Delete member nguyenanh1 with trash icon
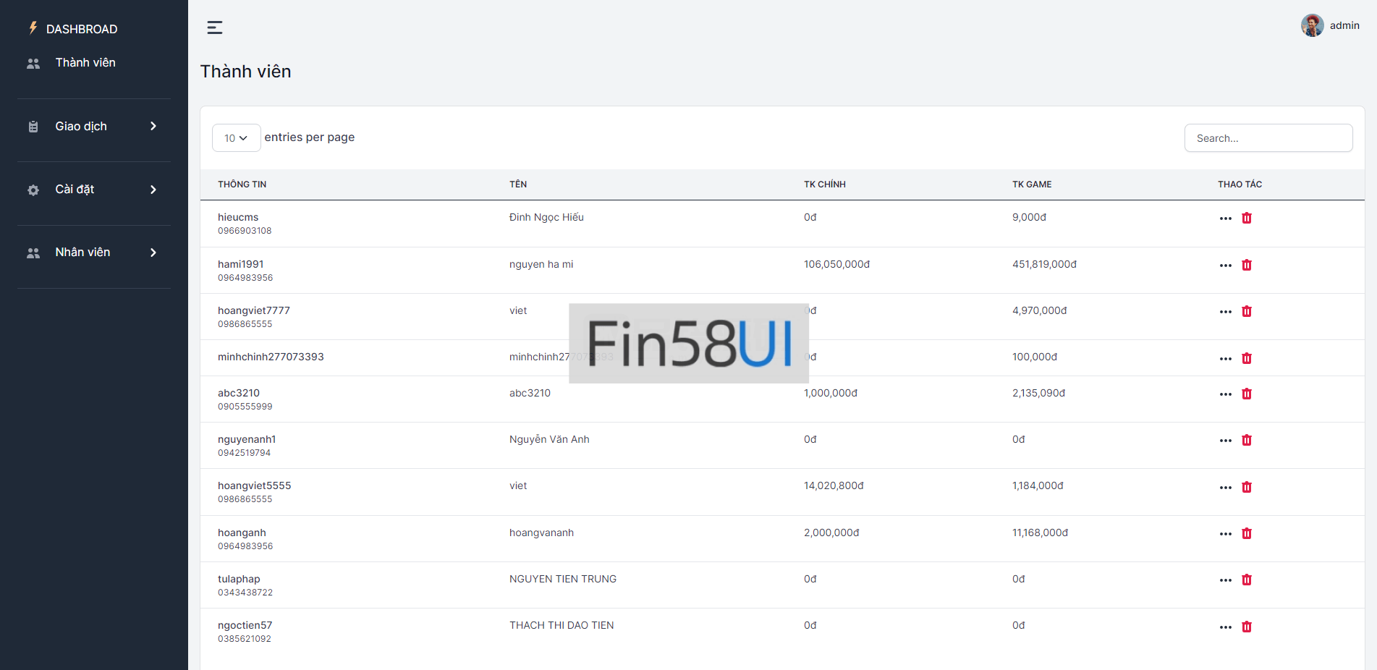Screen dimensions: 1377x670 [1246, 440]
